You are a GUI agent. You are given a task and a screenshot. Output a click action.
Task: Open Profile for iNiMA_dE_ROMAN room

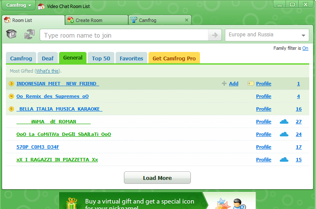click(264, 122)
